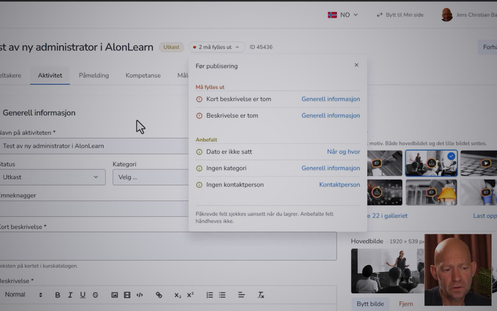Insert an image into the description
Screen dimensions: 497x311
coord(115,295)
